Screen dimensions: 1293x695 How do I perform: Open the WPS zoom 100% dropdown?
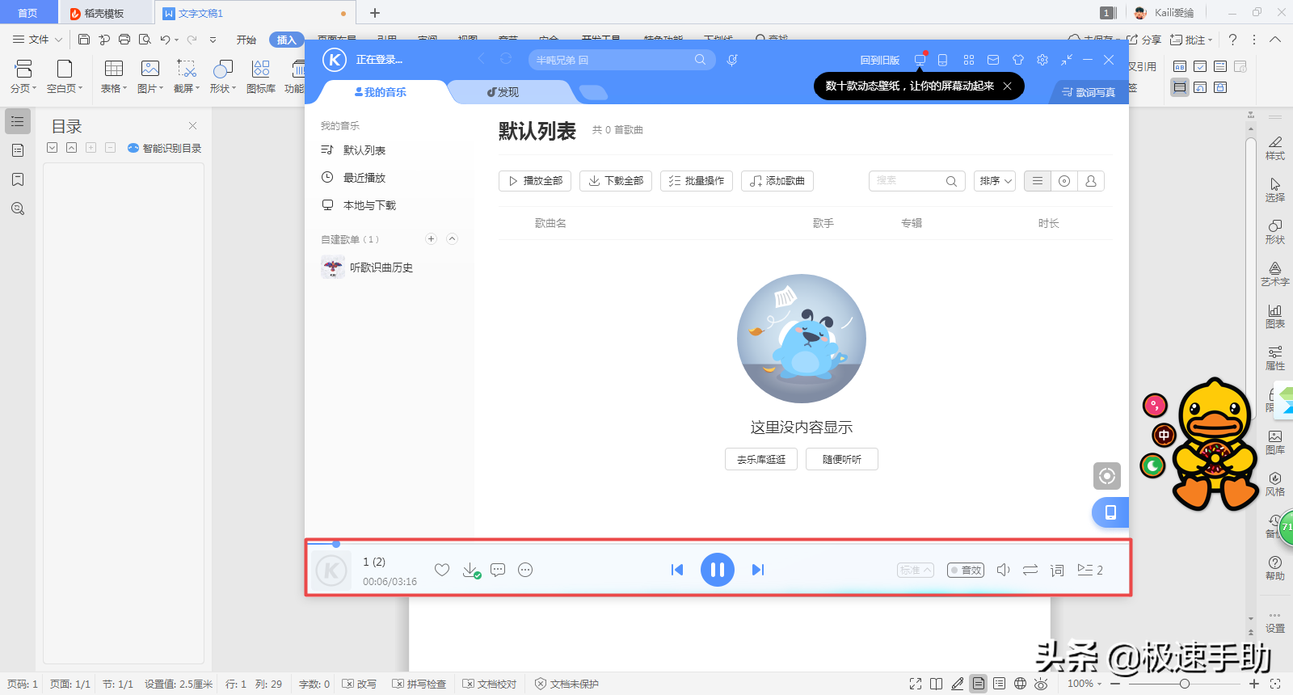click(1085, 684)
